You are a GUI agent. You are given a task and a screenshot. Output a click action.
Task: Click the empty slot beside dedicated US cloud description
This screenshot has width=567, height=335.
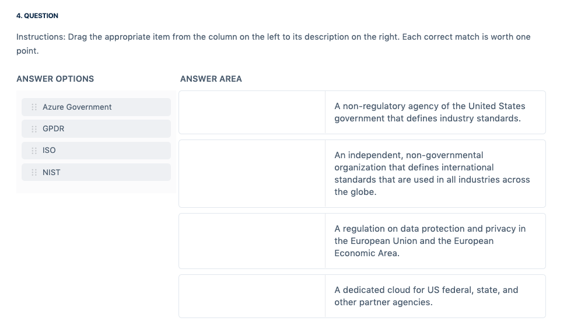pyautogui.click(x=252, y=296)
